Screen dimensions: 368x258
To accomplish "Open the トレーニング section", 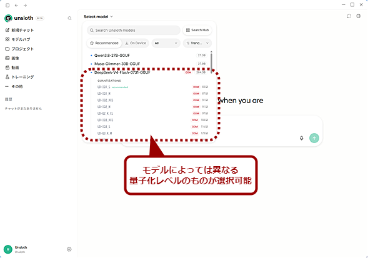I will coord(19,77).
